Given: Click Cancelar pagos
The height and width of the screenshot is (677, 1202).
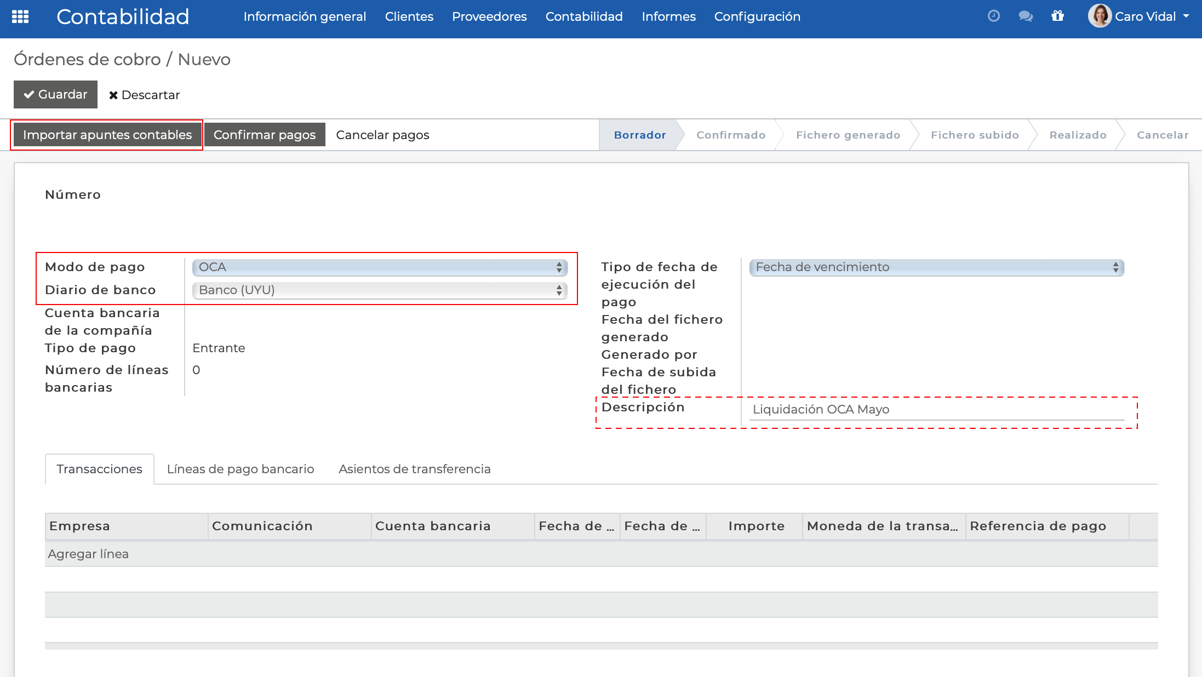Looking at the screenshot, I should [x=382, y=134].
